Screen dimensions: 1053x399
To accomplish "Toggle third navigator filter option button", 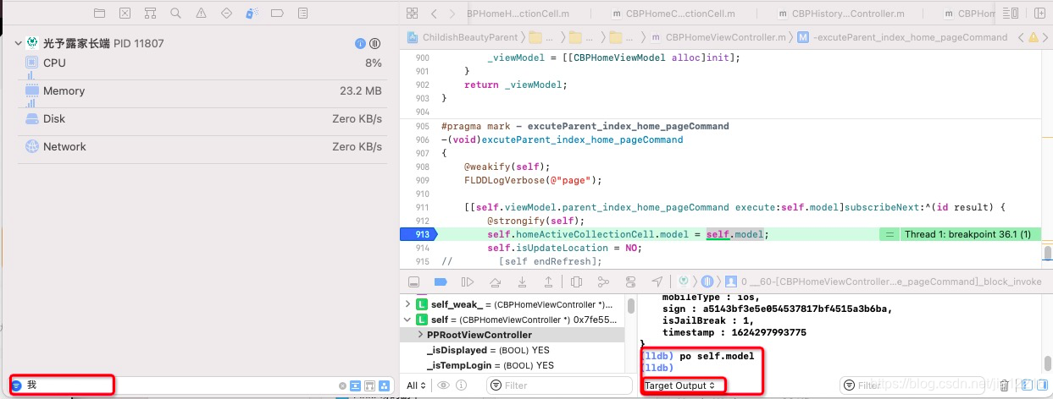I will (x=384, y=385).
